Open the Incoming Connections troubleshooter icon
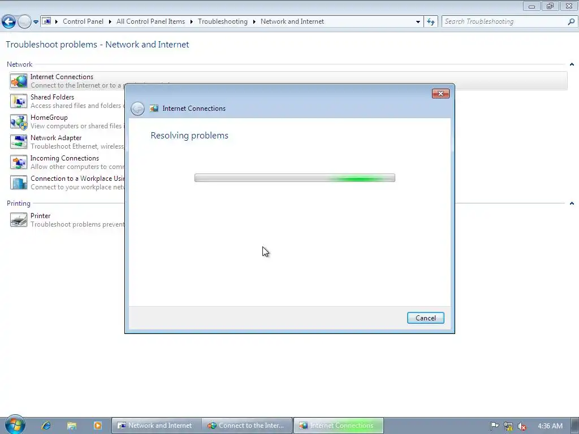579x434 pixels. [x=19, y=162]
